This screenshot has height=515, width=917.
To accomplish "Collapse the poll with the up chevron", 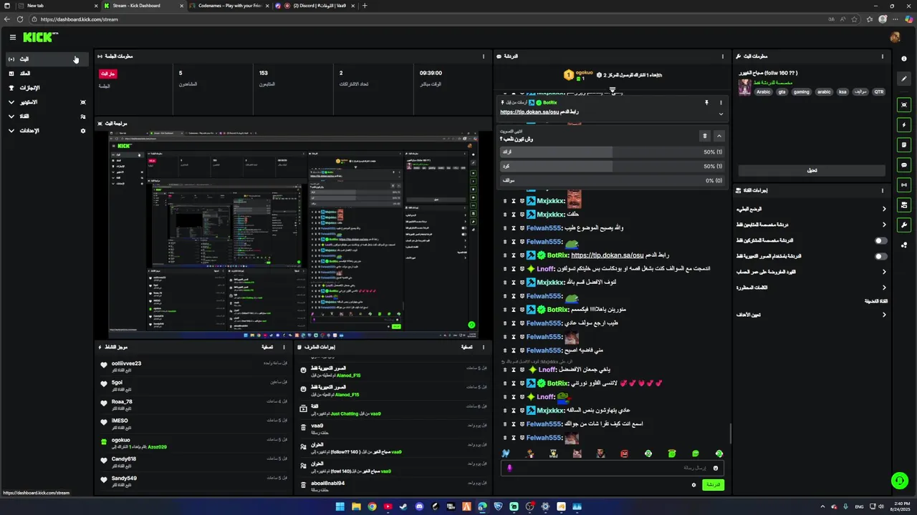I will (719, 136).
